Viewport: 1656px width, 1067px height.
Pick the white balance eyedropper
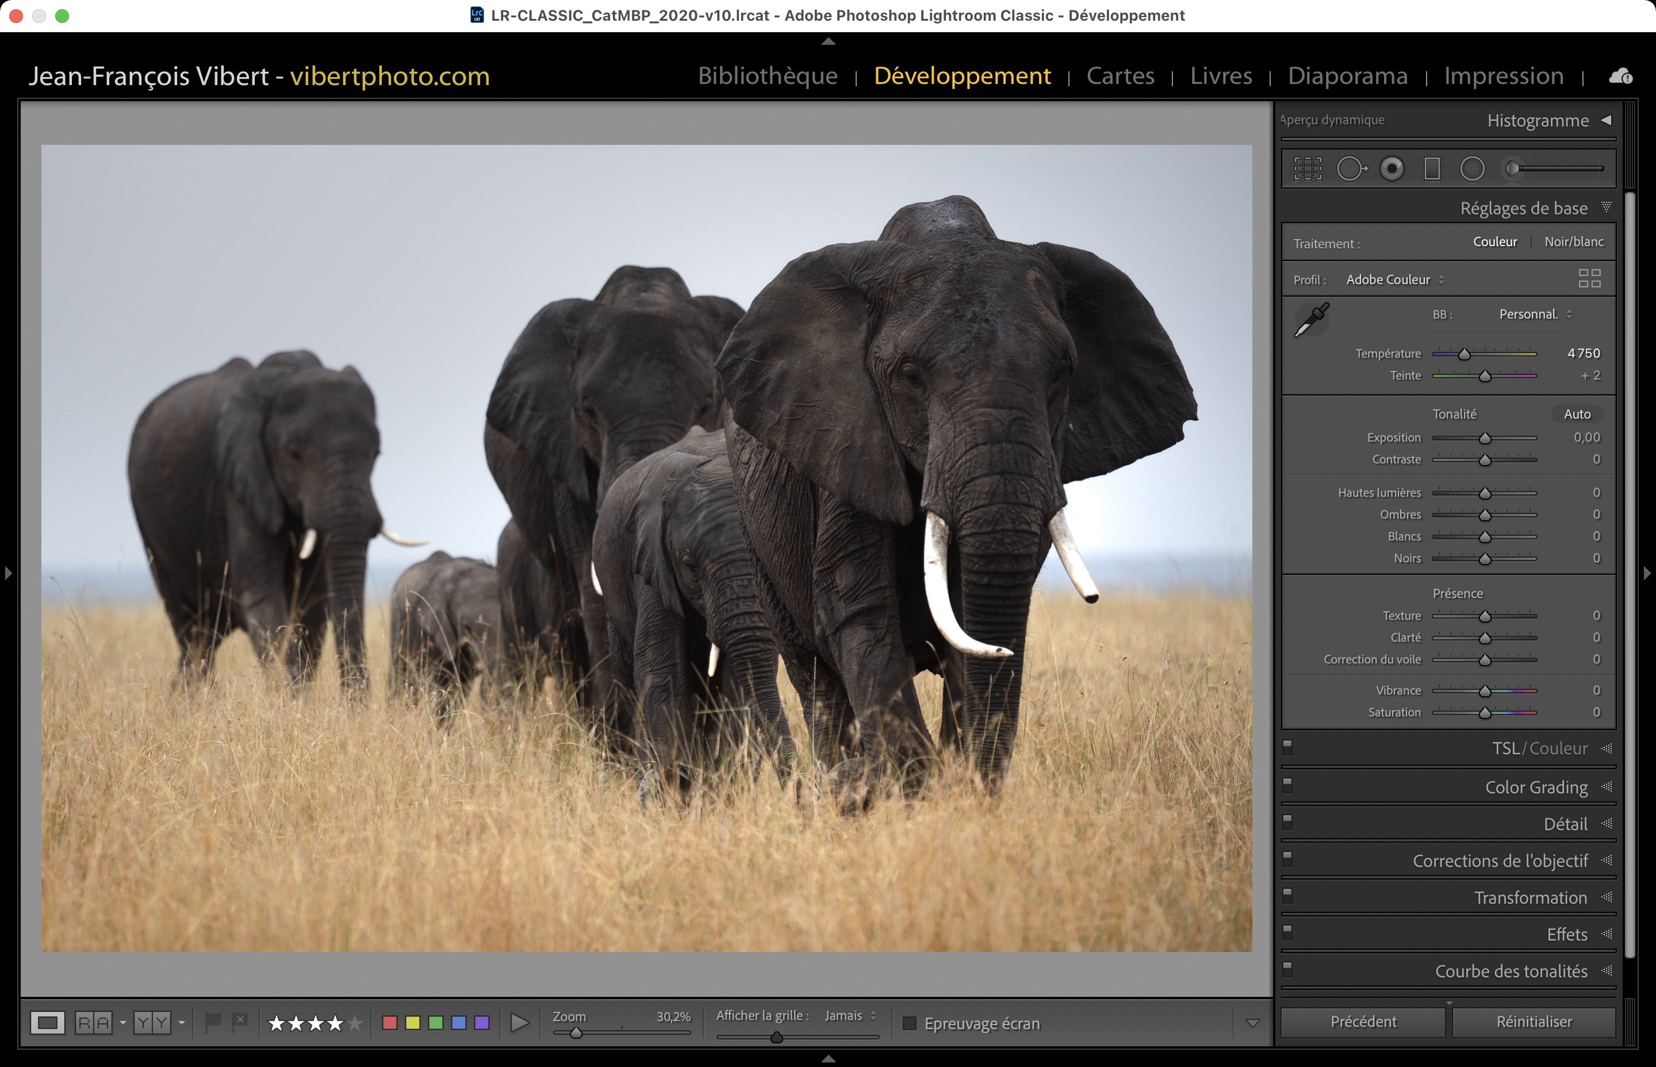click(1312, 320)
